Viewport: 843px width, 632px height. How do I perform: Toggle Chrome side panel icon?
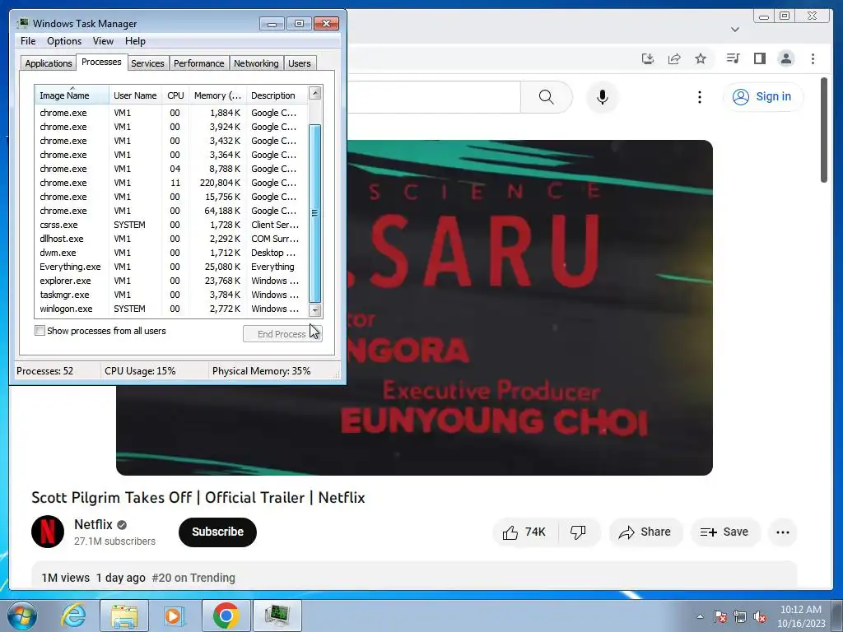coord(760,58)
